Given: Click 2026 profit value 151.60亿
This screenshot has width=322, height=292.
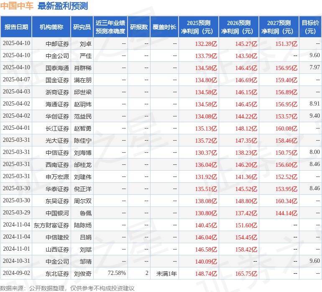Looking at the screenshot, I should coord(246,225).
